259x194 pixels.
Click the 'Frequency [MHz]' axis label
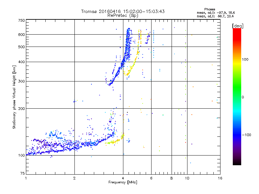[x=123, y=182]
